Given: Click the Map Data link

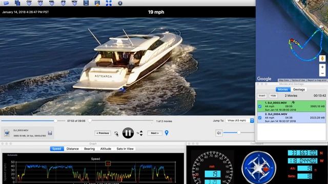Looking at the screenshot, I should [x=284, y=80].
